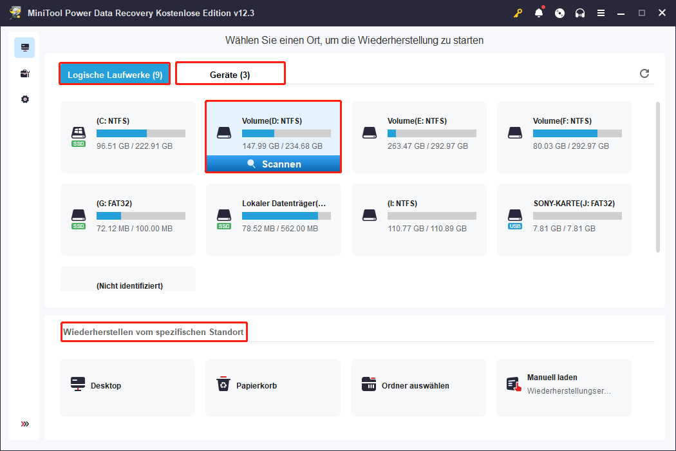Click Wiederherstellen vom spezifischen Standort heading

(x=153, y=332)
